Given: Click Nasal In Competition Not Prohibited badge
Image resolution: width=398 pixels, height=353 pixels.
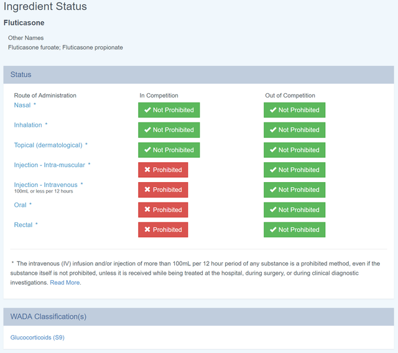Looking at the screenshot, I should (x=169, y=110).
